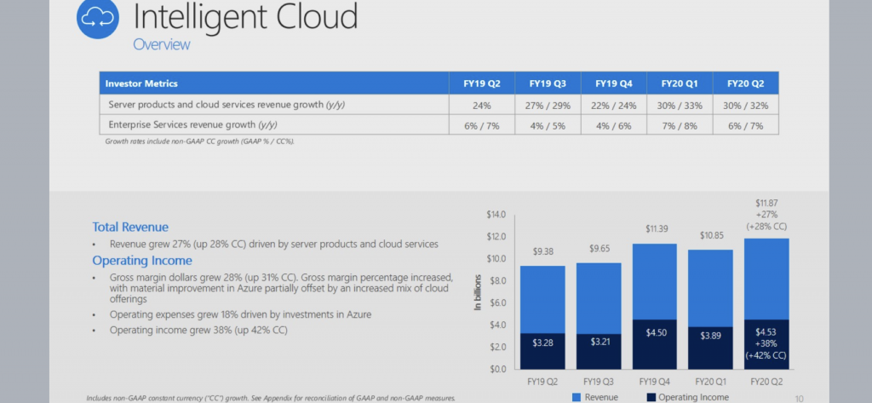Click the "$10.85" revenue label
The image size is (872, 403).
[x=711, y=235]
